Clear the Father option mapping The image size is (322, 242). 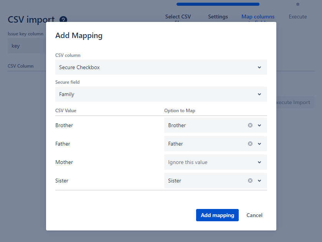pyautogui.click(x=250, y=144)
